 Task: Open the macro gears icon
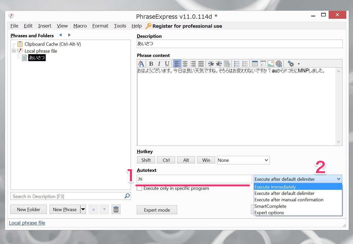click(291, 63)
